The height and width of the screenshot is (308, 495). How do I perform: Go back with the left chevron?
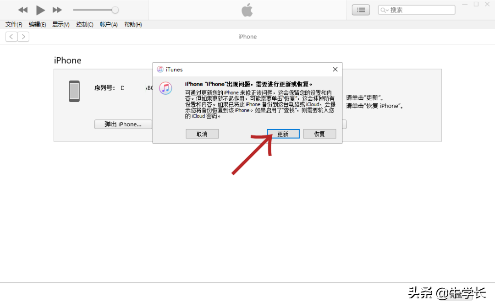click(11, 37)
